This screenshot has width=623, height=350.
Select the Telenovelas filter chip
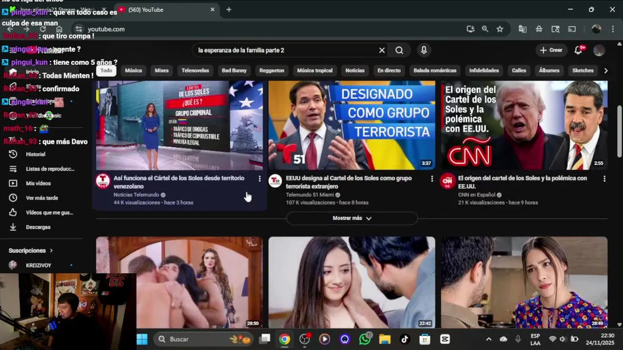coord(195,70)
